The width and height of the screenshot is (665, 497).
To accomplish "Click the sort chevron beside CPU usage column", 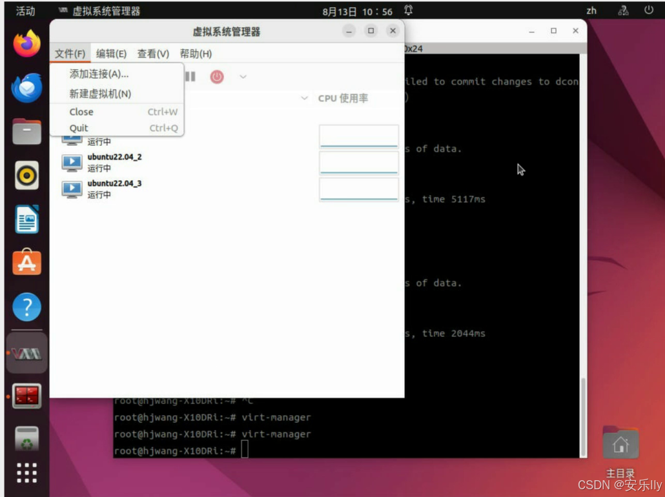I will tap(304, 98).
